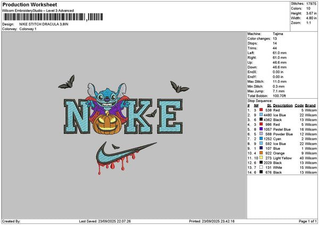Select the Width value 4.80 in
Image resolution: width=319 pixels, height=225 pixels.
point(311,18)
